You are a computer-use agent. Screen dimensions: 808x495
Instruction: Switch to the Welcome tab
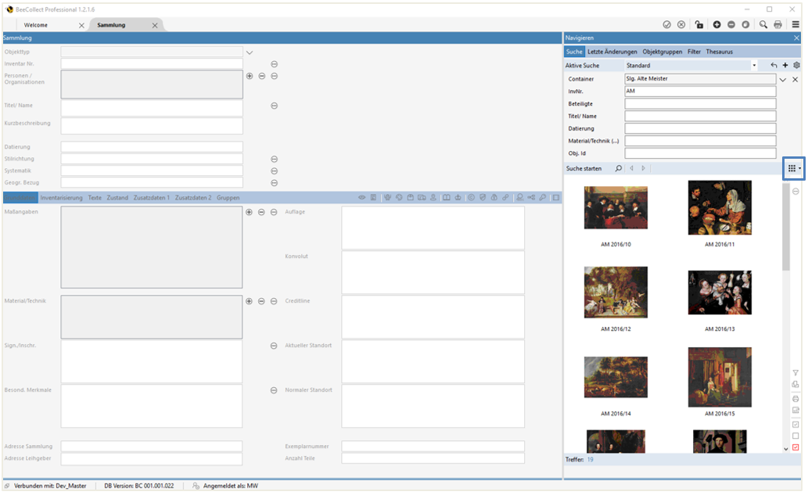[x=36, y=25]
